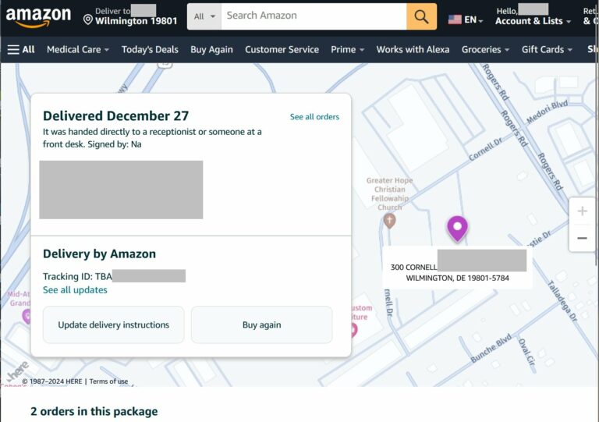Select the Delivery by Amazon heading

pos(99,254)
